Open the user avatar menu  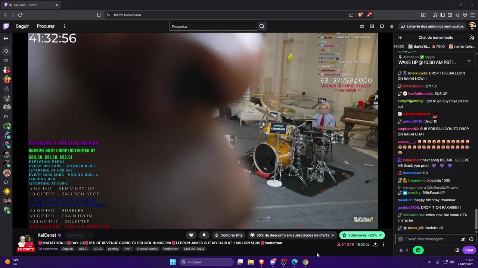472,26
